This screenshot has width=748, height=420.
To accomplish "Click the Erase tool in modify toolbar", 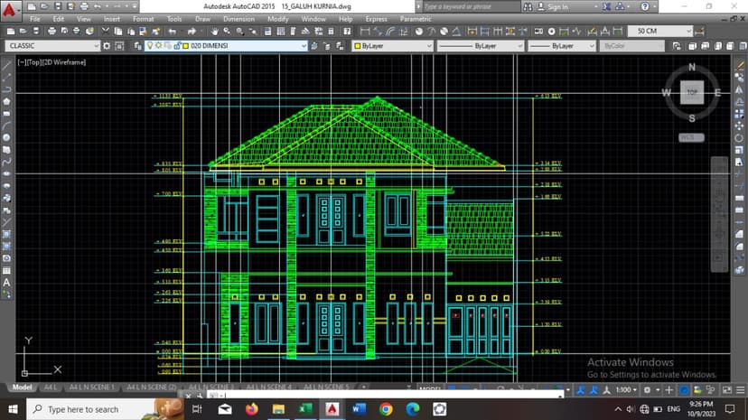I will click(x=739, y=65).
